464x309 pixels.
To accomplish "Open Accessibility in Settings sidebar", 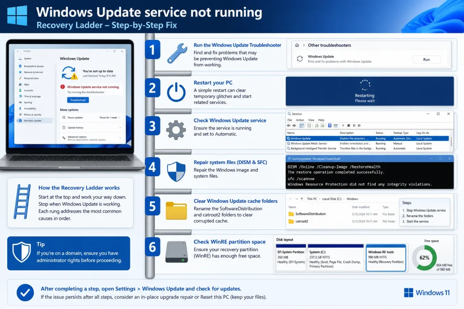I will point(27,109).
